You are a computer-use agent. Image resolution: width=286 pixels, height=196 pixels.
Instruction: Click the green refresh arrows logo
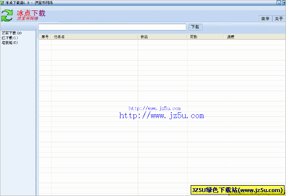[x=7, y=16]
